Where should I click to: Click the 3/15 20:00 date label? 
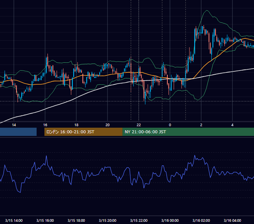coord(108,220)
